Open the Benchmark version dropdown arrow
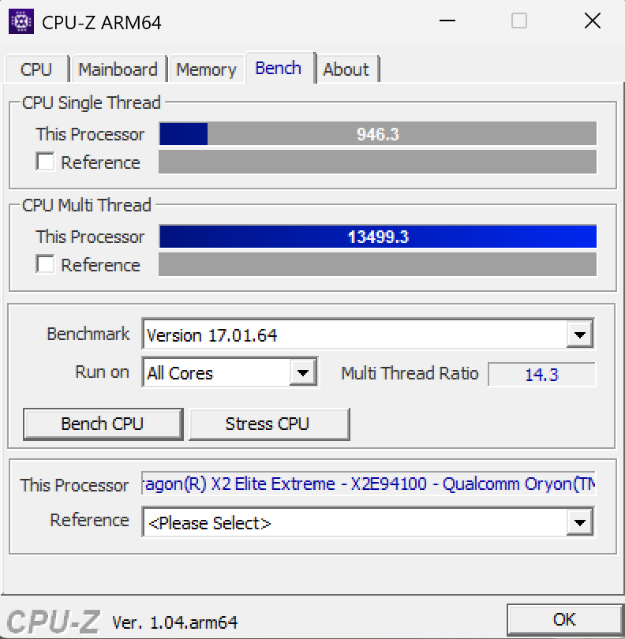The image size is (625, 639). coord(580,334)
